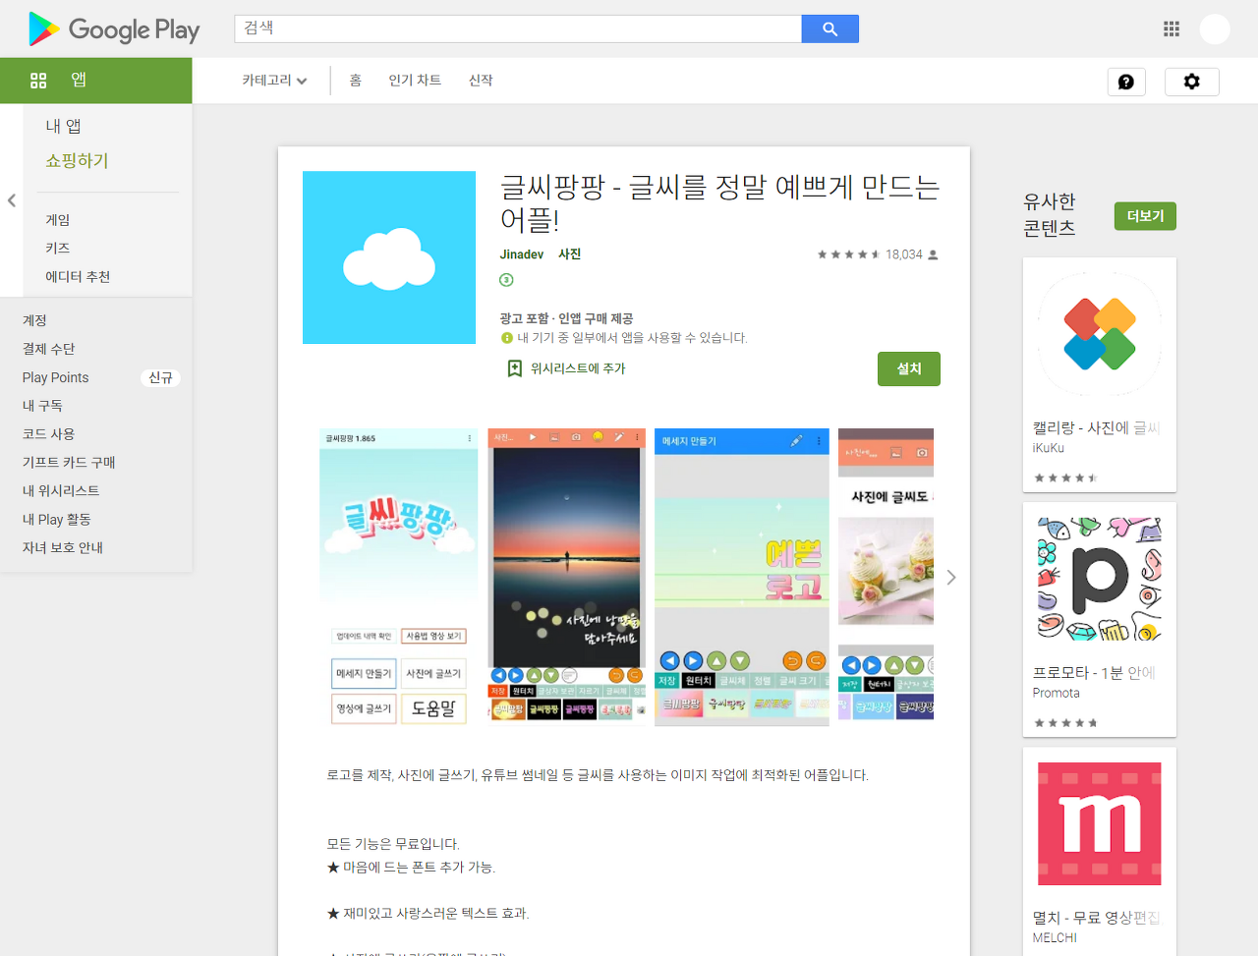Open the 멸치 app icon card
Screen dimensions: 1258x956
1100,824
